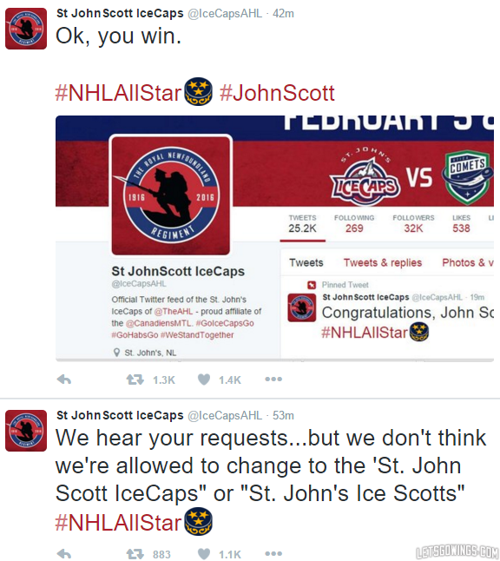The height and width of the screenshot is (561, 500).
Task: Open #NHLAllStar hashtag in first tweet
Action: click(x=119, y=93)
